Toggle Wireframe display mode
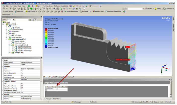 (x=19, y=12)
